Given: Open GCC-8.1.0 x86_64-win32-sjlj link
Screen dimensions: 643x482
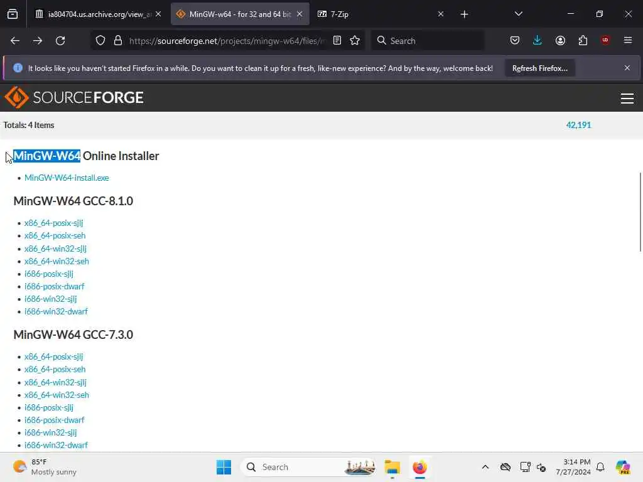Looking at the screenshot, I should pyautogui.click(x=55, y=249).
